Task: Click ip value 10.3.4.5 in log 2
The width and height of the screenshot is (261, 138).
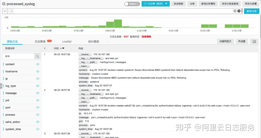Action: click(x=88, y=113)
